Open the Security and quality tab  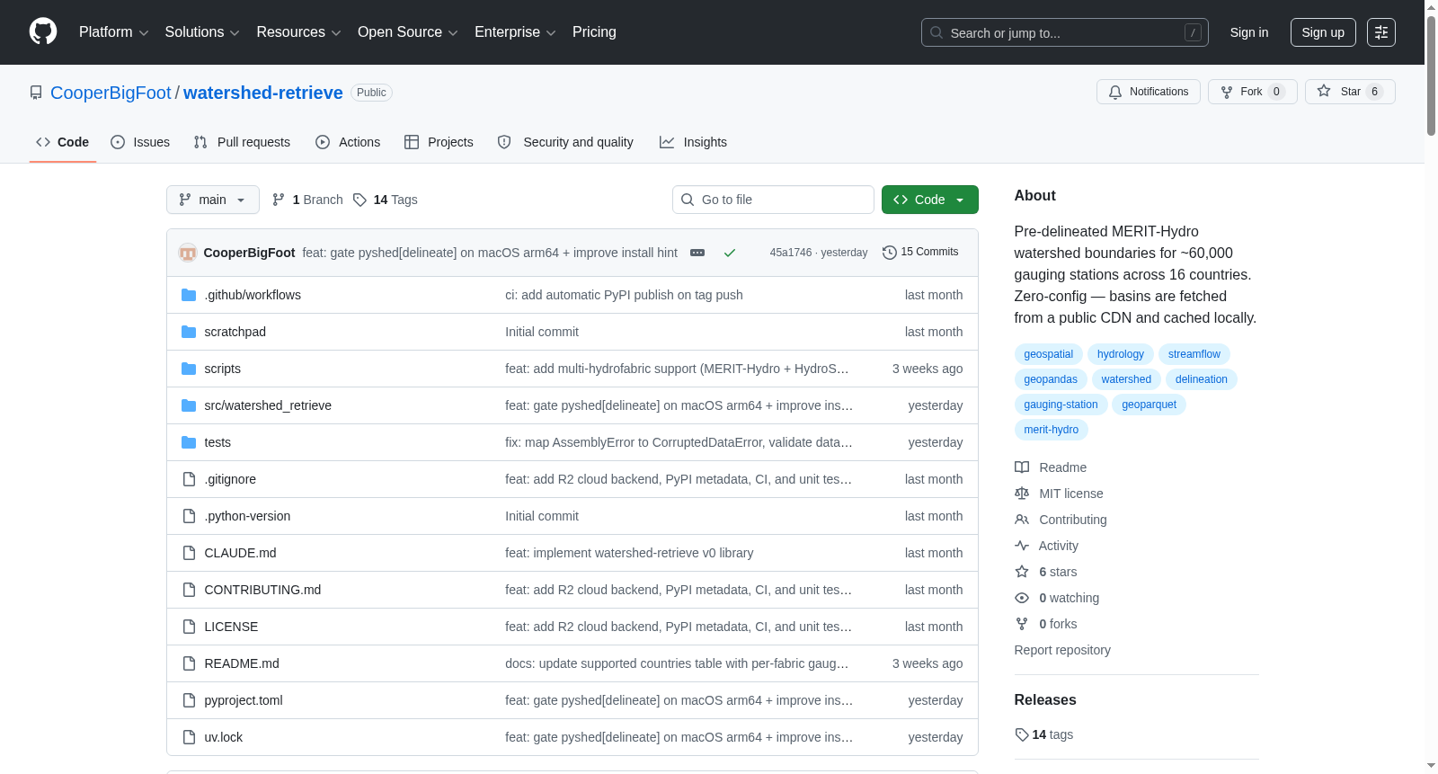coord(565,142)
